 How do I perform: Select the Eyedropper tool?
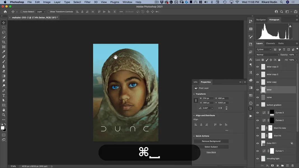(4, 52)
